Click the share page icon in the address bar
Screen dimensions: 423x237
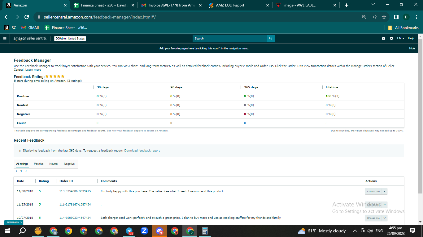point(374,17)
